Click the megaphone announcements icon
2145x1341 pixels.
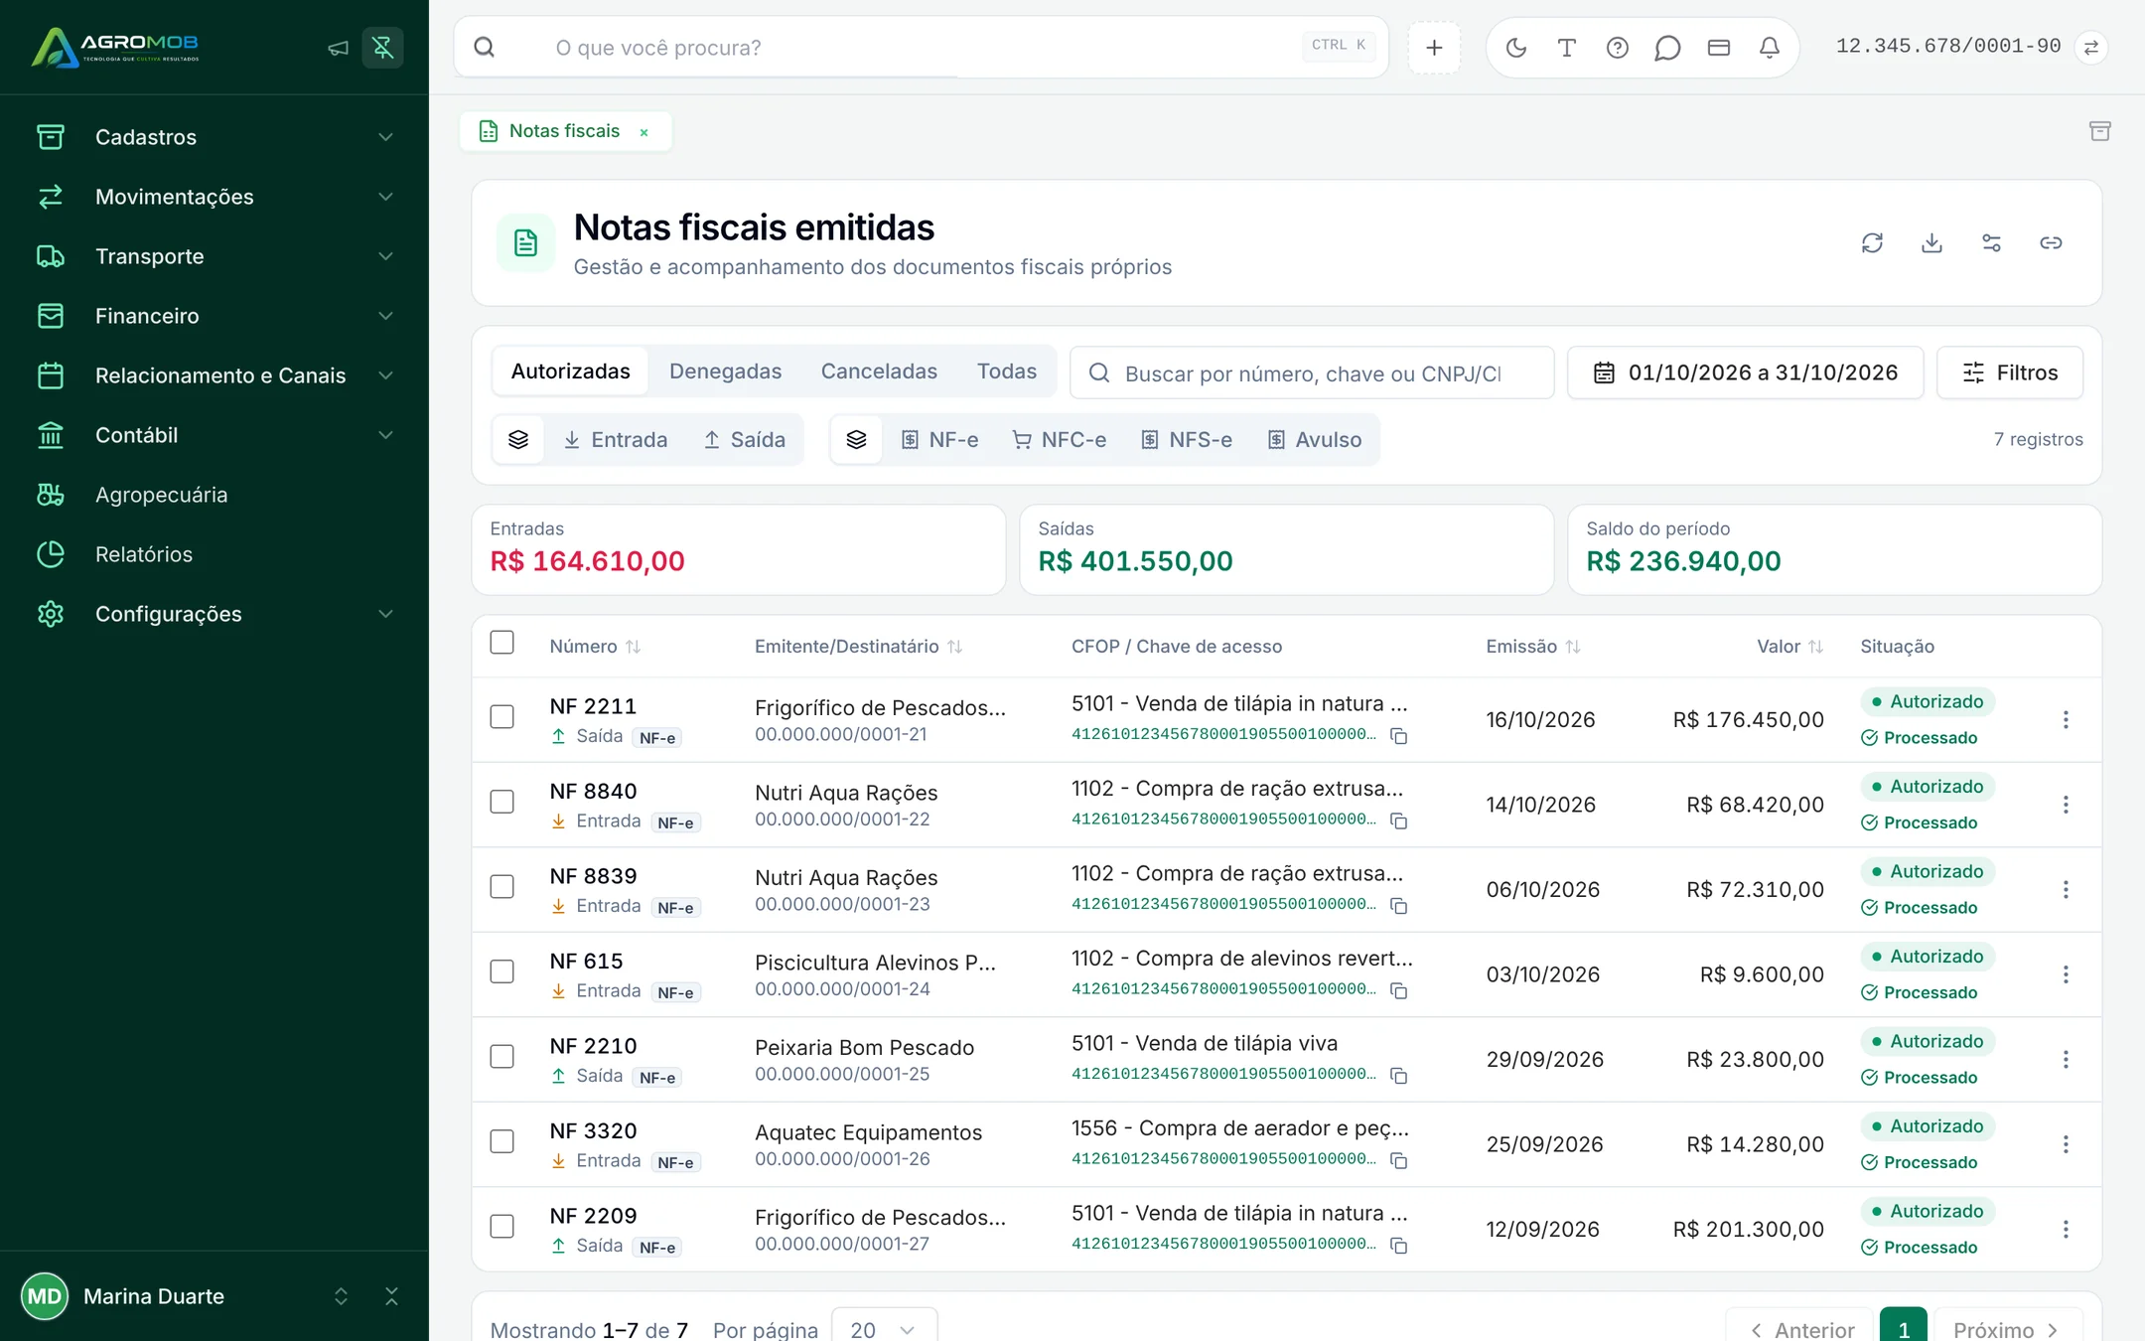338,48
